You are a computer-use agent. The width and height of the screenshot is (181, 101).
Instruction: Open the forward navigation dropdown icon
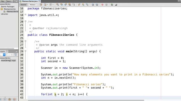pos(51,4)
